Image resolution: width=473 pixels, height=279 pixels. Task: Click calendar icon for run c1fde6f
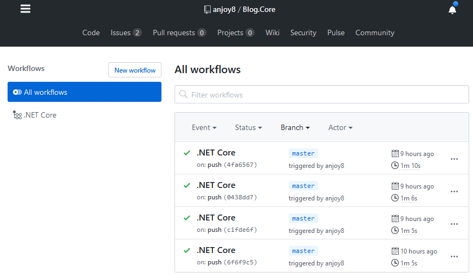point(395,218)
